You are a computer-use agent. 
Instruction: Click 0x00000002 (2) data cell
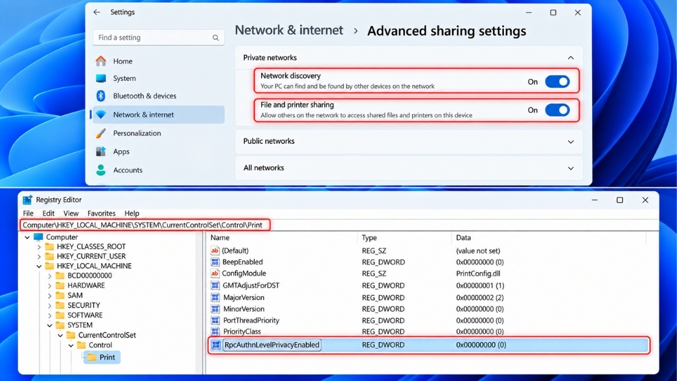[479, 297]
